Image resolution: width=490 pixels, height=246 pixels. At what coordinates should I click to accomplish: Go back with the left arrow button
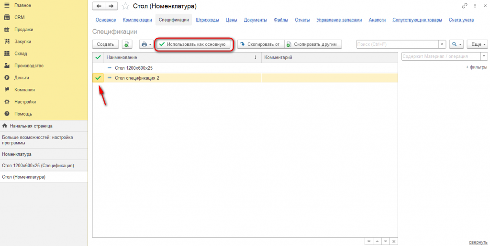point(99,6)
